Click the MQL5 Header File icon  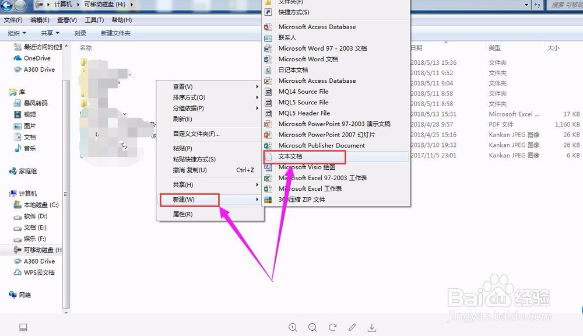268,114
